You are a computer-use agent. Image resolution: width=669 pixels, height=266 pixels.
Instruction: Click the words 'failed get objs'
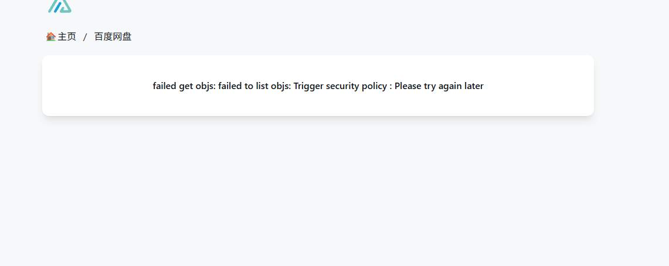[x=184, y=86]
